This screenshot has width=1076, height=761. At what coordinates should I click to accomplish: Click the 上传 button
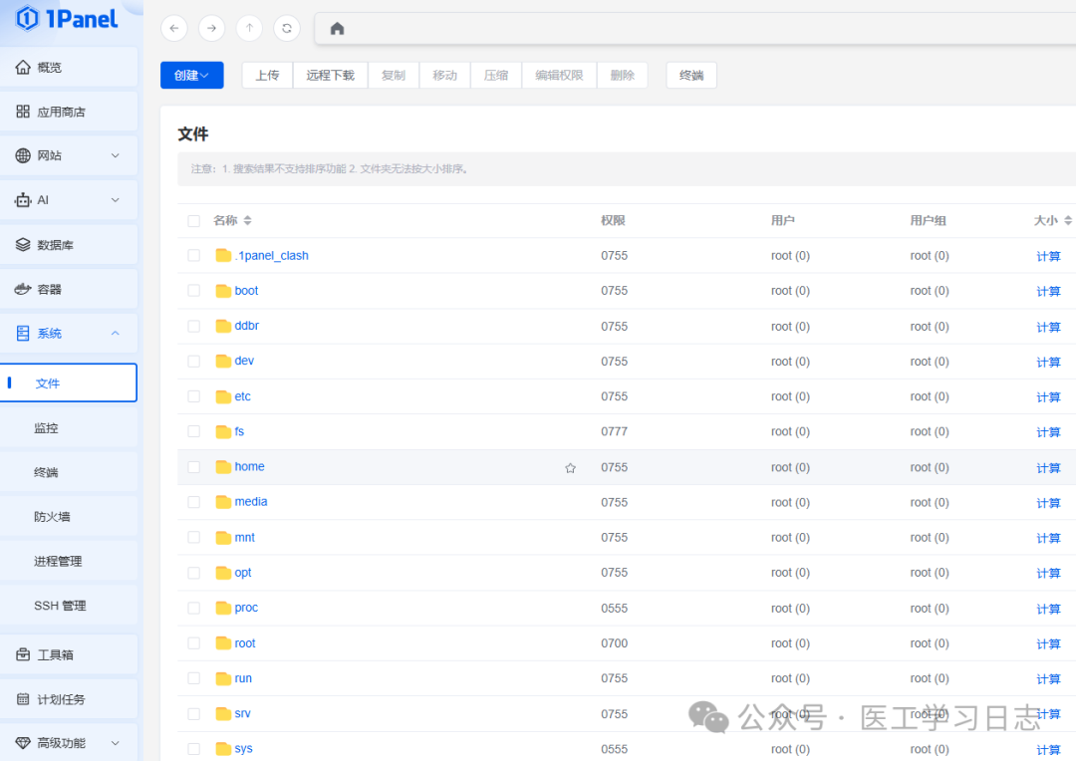click(x=267, y=75)
